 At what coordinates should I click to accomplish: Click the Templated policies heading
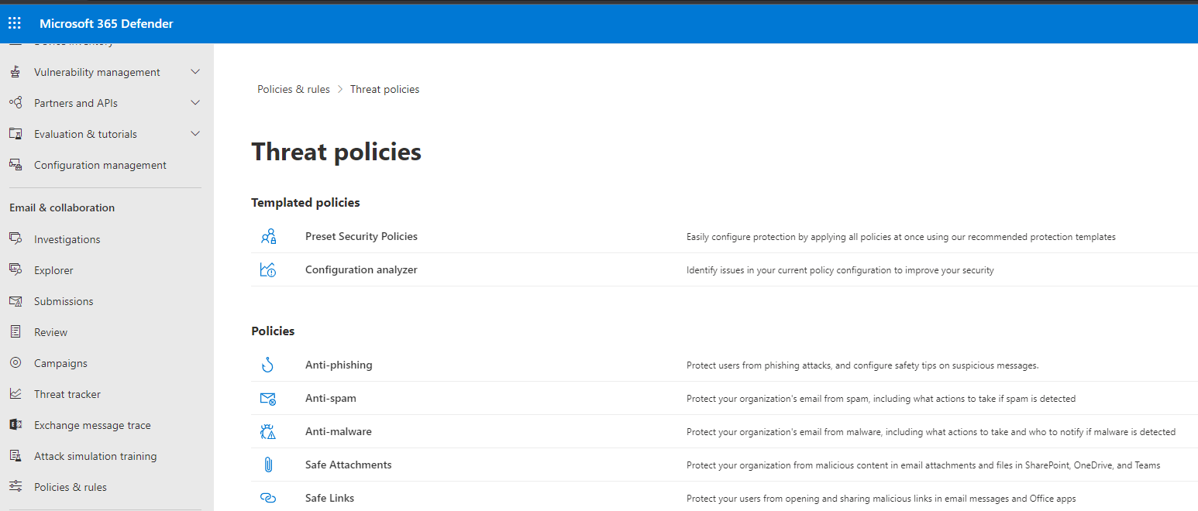pos(305,202)
